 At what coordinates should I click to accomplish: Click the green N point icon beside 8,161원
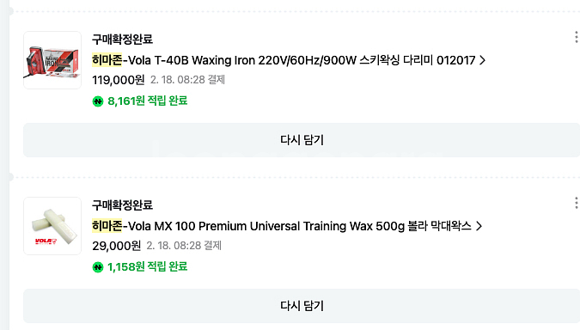tap(98, 101)
